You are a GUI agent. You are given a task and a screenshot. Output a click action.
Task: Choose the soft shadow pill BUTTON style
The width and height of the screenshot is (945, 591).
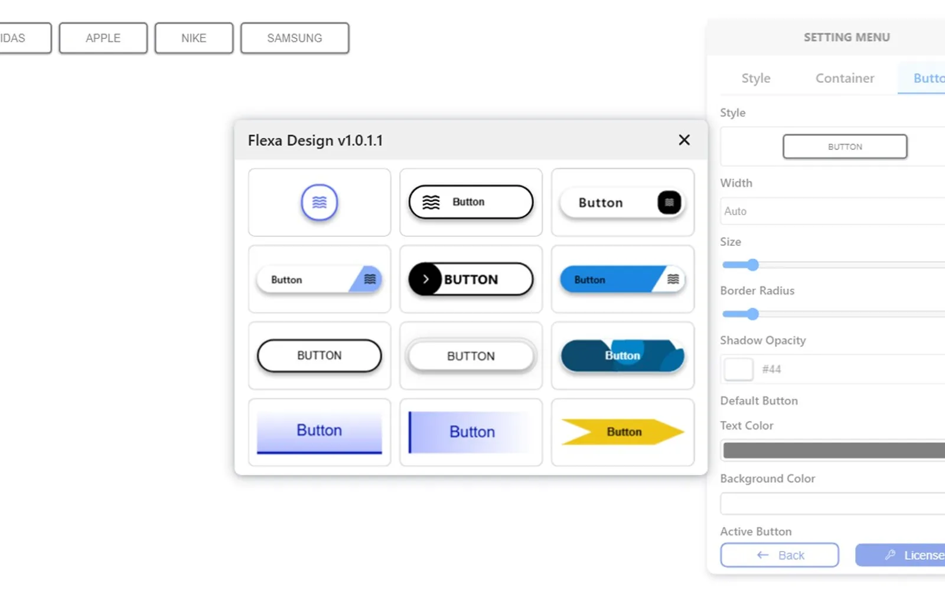(471, 356)
